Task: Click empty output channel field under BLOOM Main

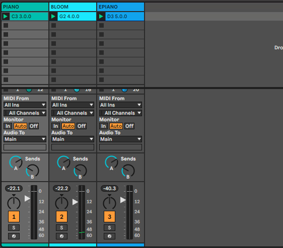Action: (73, 147)
